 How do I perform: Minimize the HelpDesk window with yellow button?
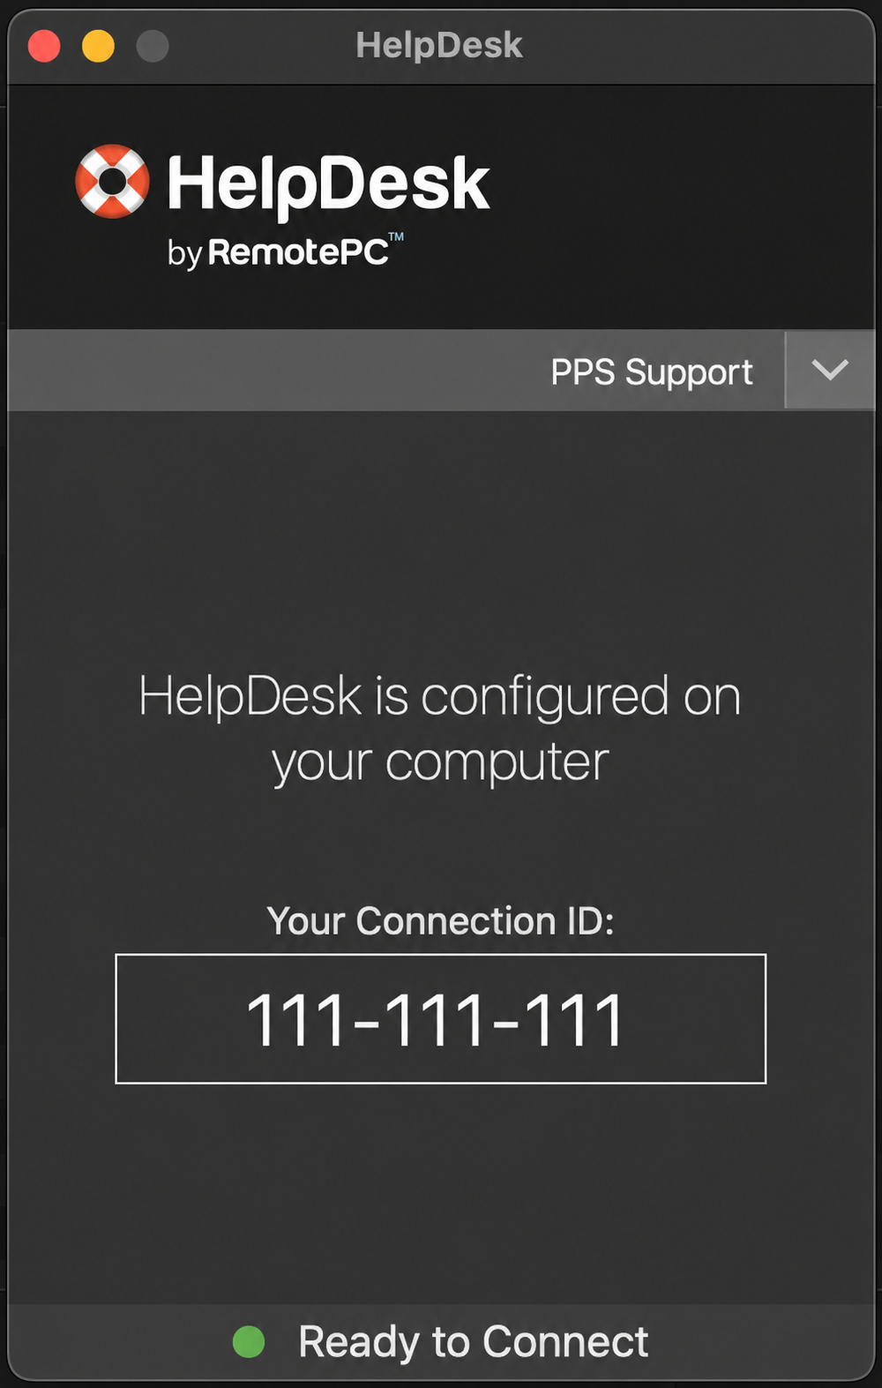[x=98, y=46]
